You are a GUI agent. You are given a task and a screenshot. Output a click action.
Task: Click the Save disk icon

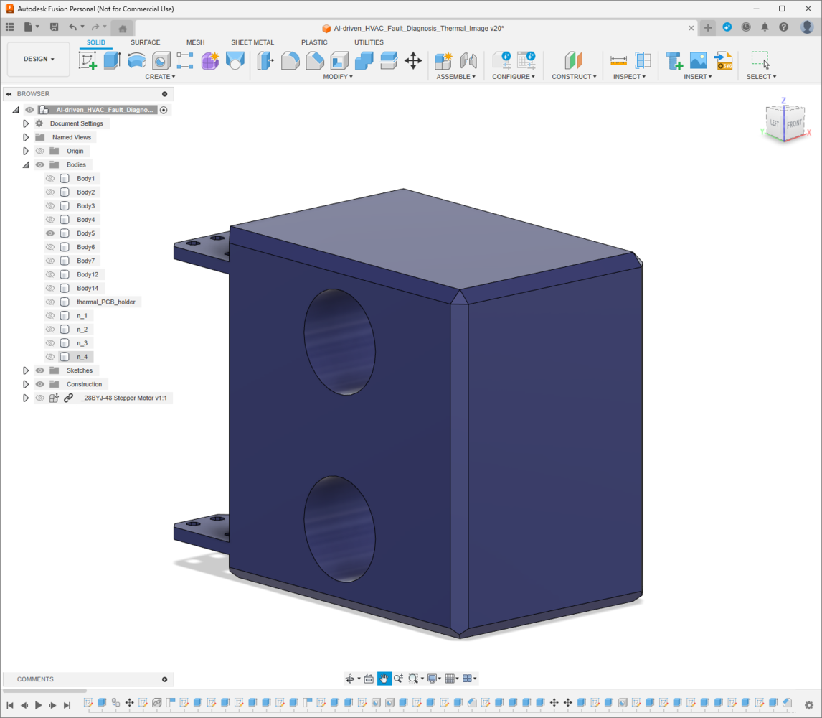pyautogui.click(x=54, y=27)
